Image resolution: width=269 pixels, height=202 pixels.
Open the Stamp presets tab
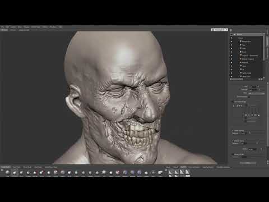[168, 167]
